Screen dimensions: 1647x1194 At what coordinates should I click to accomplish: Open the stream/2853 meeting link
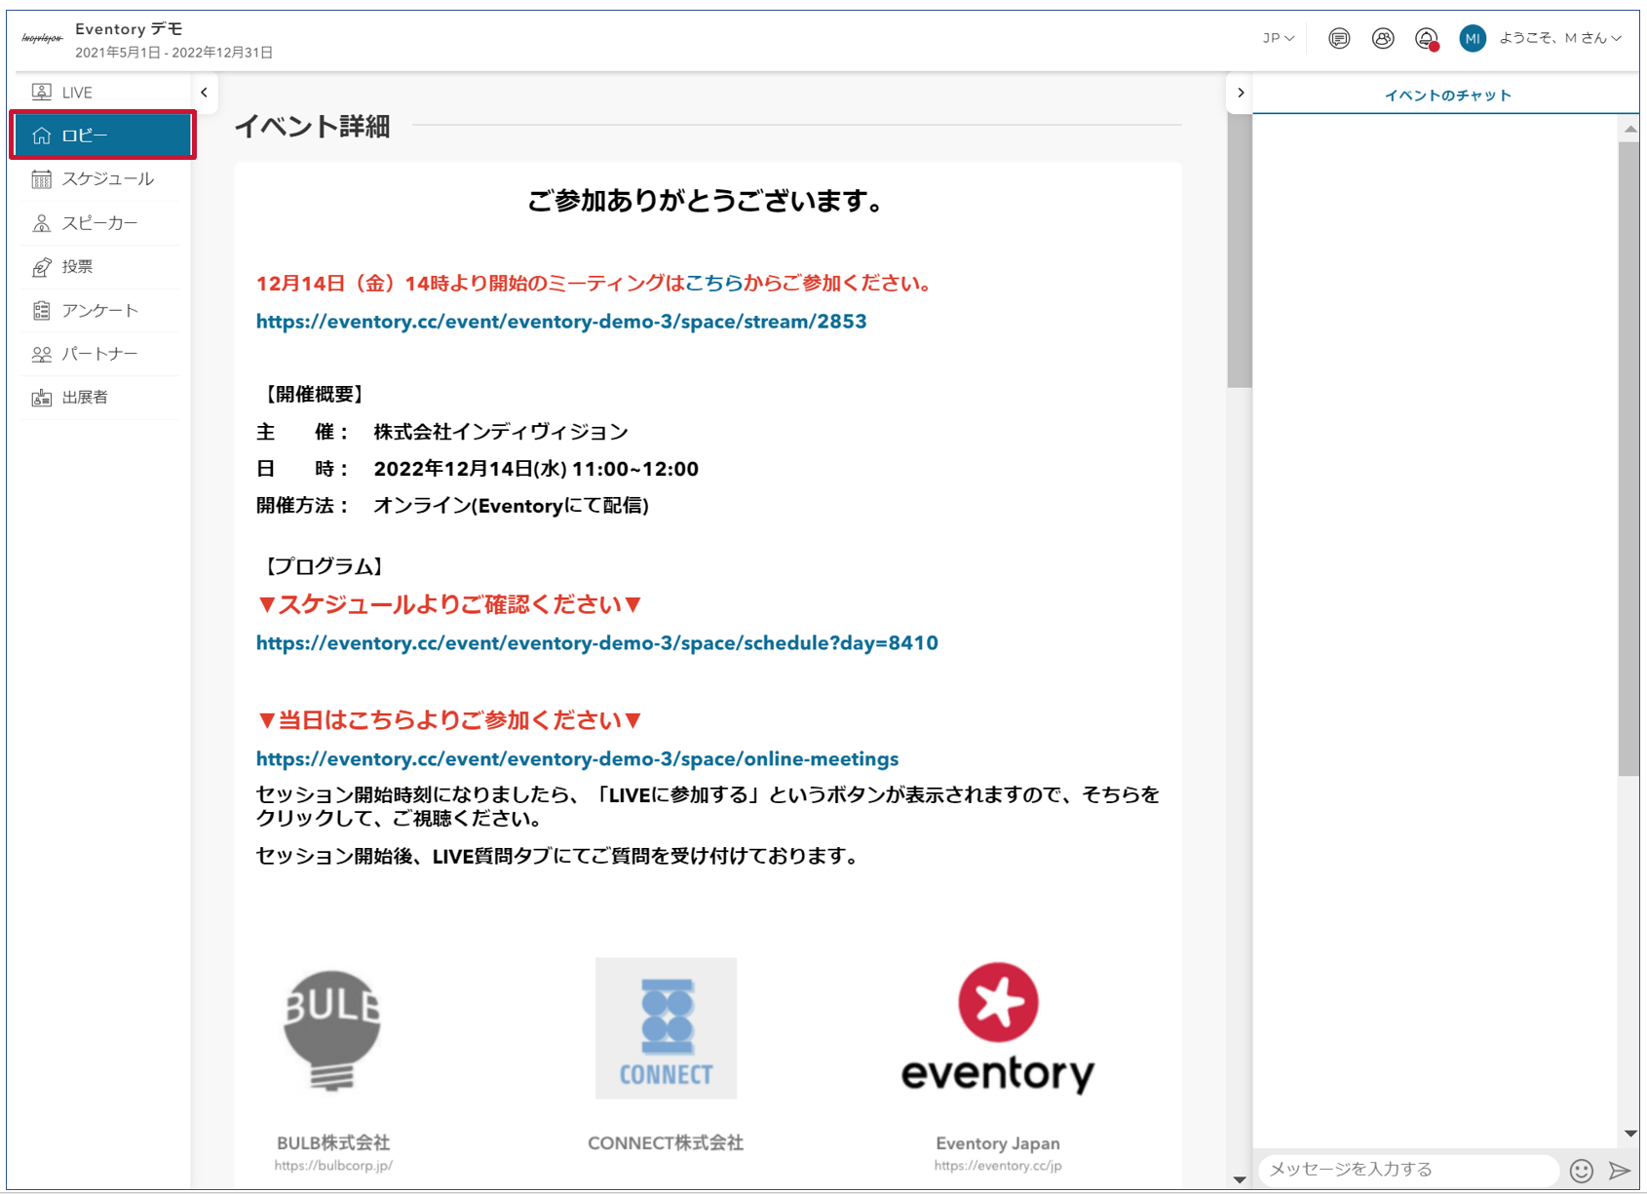pyautogui.click(x=561, y=322)
